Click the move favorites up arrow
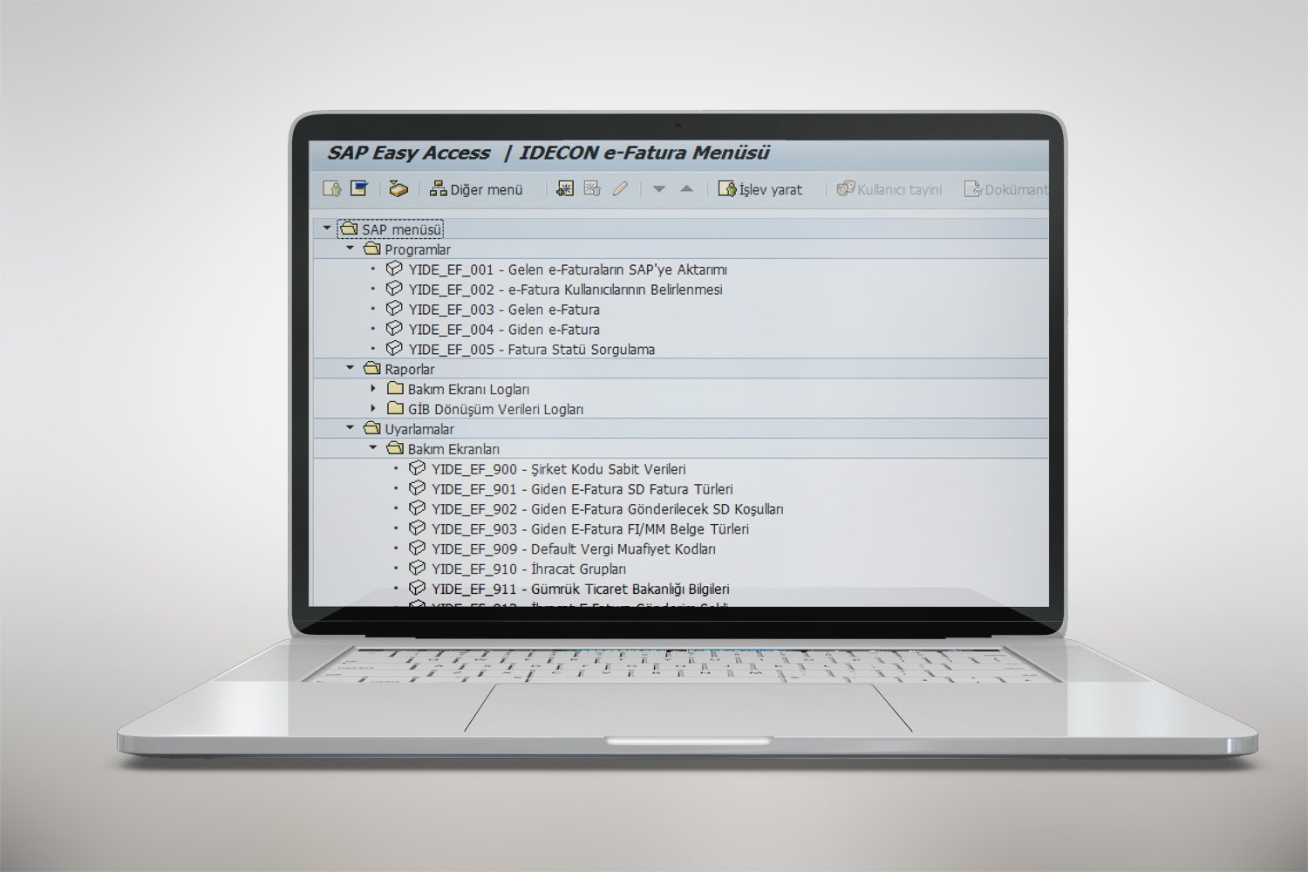Viewport: 1308px width, 872px height. pyautogui.click(x=687, y=189)
